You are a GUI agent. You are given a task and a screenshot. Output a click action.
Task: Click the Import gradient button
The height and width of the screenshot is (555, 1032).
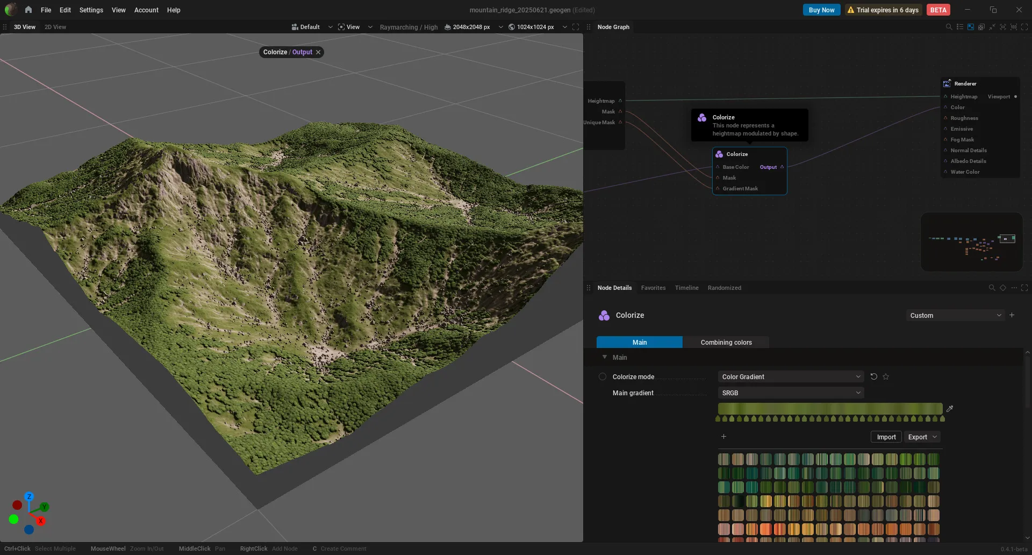point(886,437)
